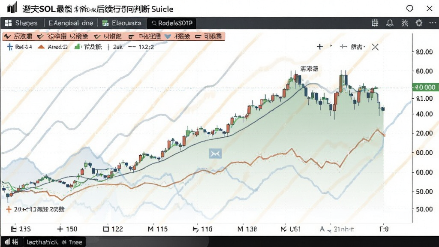Image resolution: width=439 pixels, height=247 pixels.
Task: Click the dark plus button above the chart
Action: (x=320, y=47)
